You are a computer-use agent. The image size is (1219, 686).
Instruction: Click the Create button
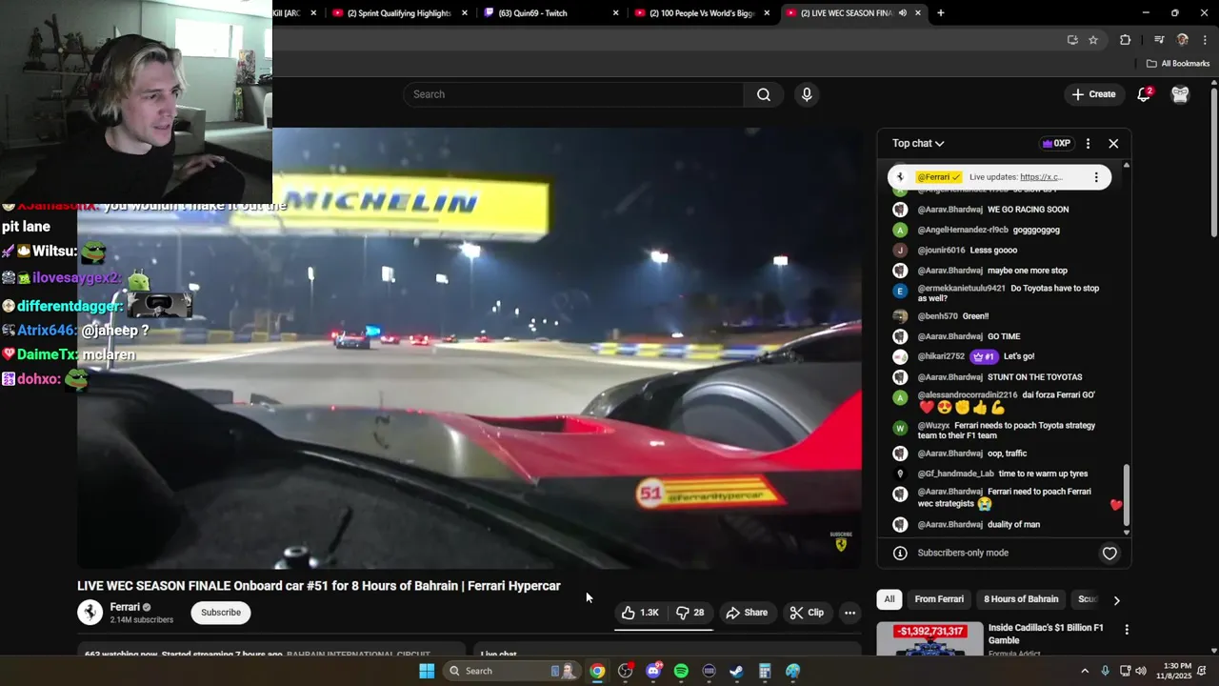pyautogui.click(x=1093, y=94)
